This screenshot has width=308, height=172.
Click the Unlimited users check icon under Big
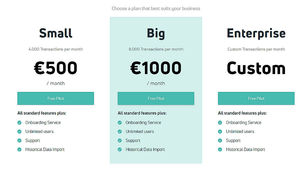[119, 132]
